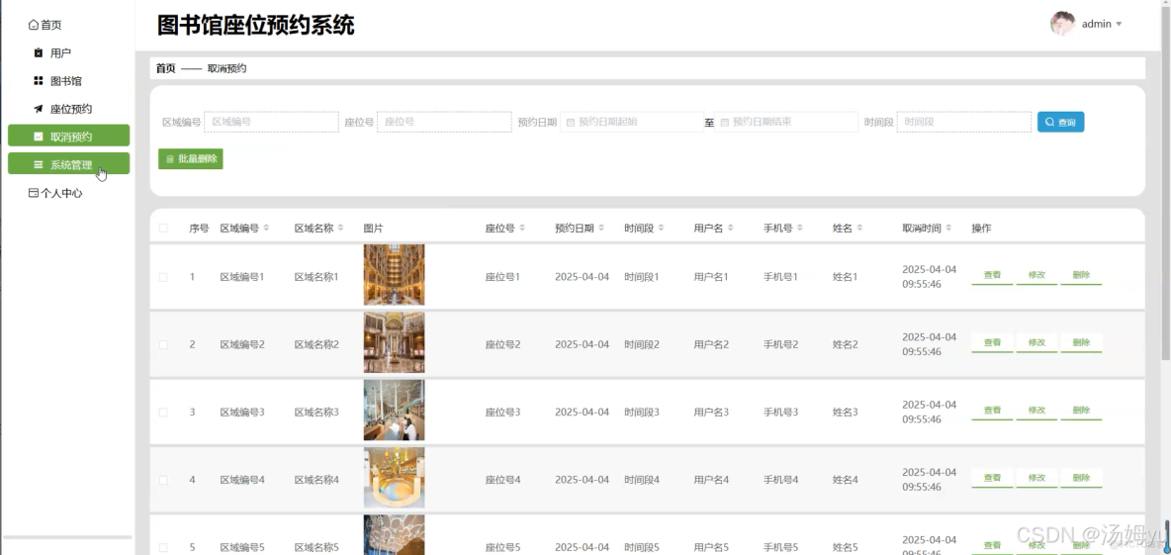The image size is (1171, 555).
Task: Click the chart icon beside 取消预约
Action: pos(39,137)
